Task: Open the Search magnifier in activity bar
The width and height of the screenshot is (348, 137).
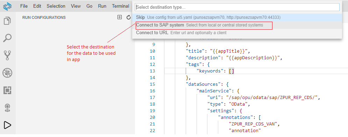Action: pos(7,38)
